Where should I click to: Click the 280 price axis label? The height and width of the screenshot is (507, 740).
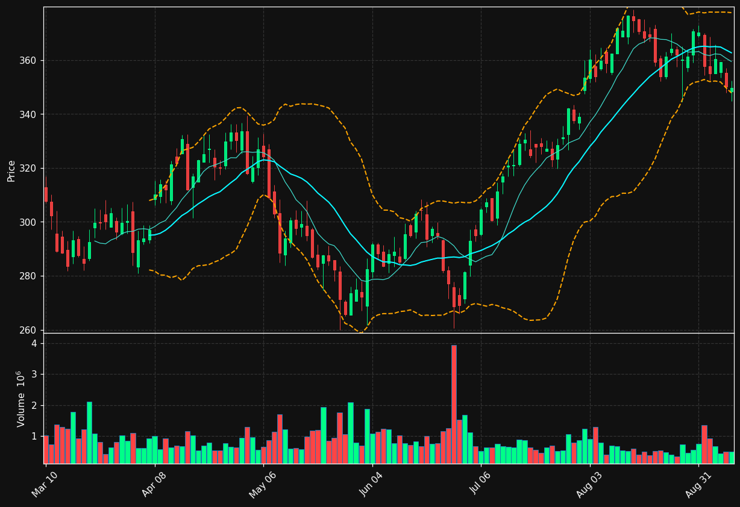[x=28, y=276]
